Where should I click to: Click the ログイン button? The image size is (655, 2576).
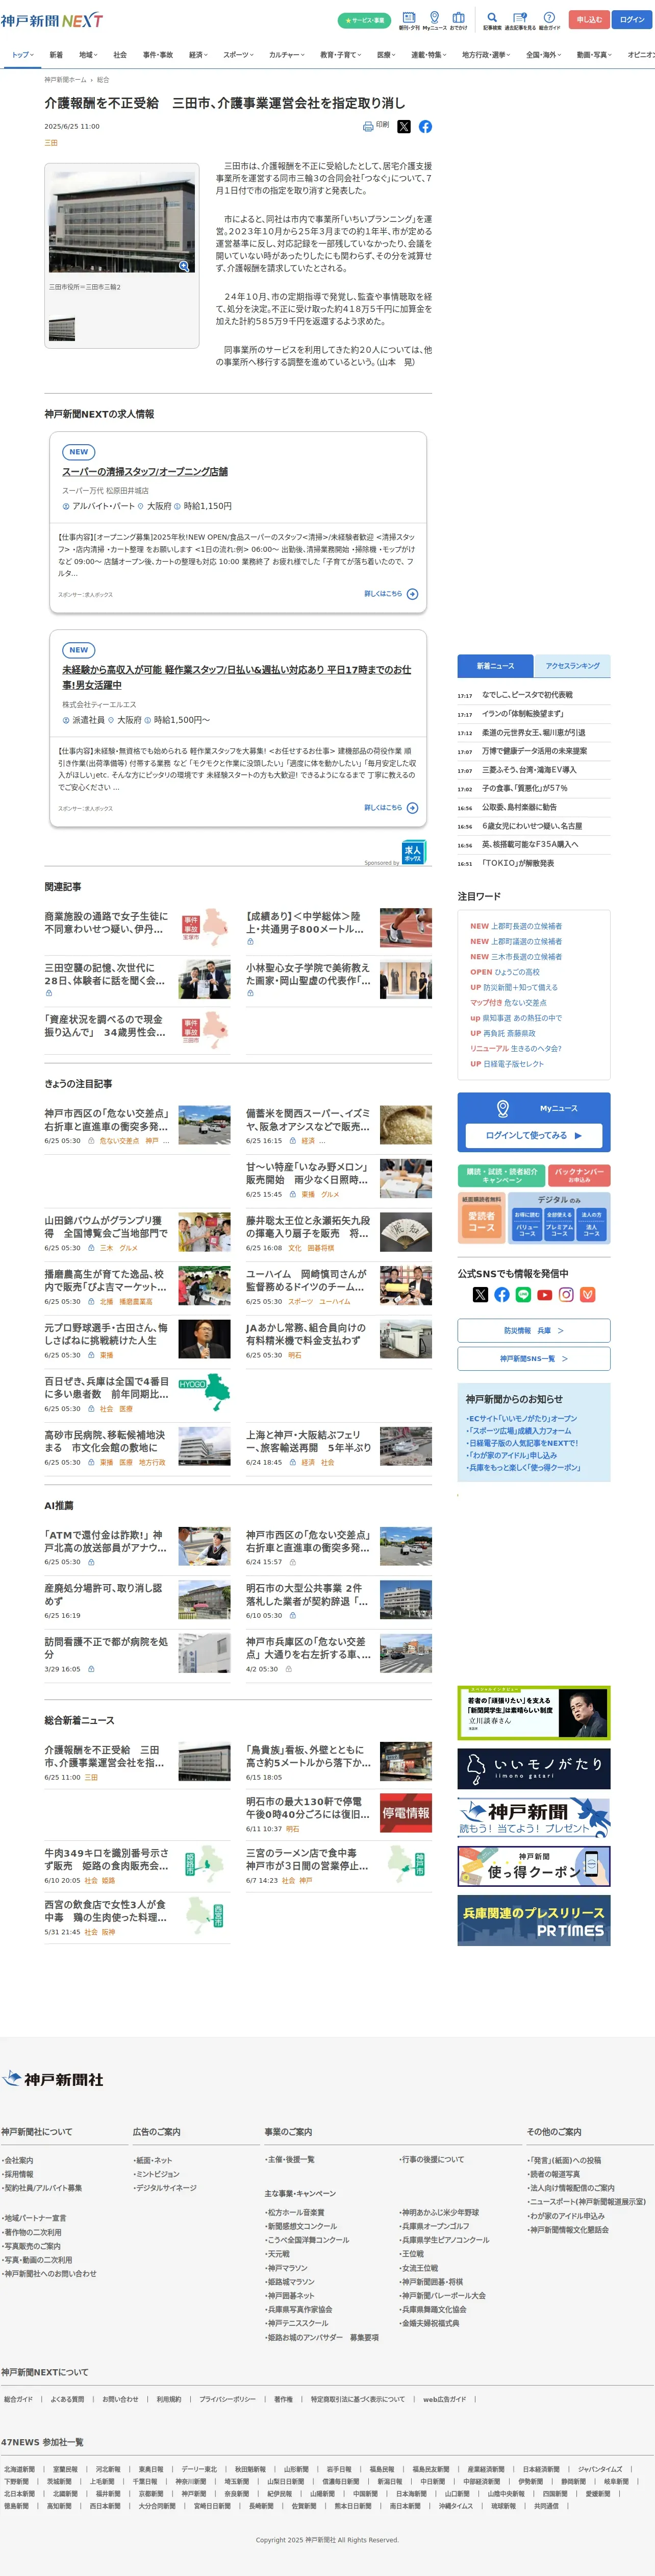click(x=632, y=19)
